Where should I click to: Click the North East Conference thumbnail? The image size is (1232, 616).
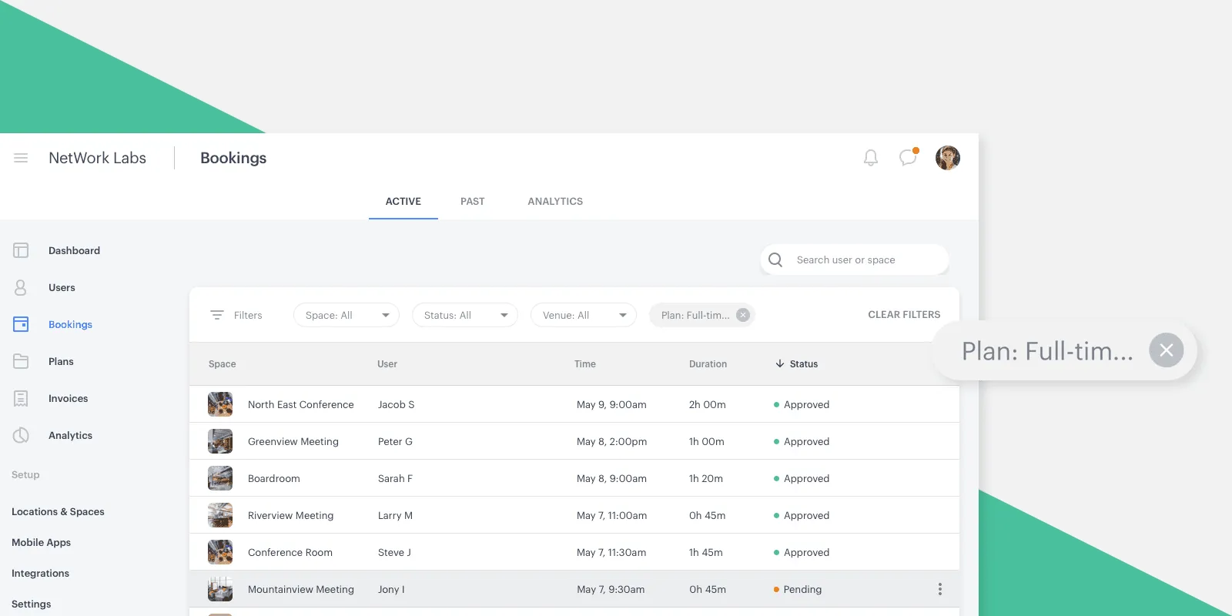click(x=220, y=404)
